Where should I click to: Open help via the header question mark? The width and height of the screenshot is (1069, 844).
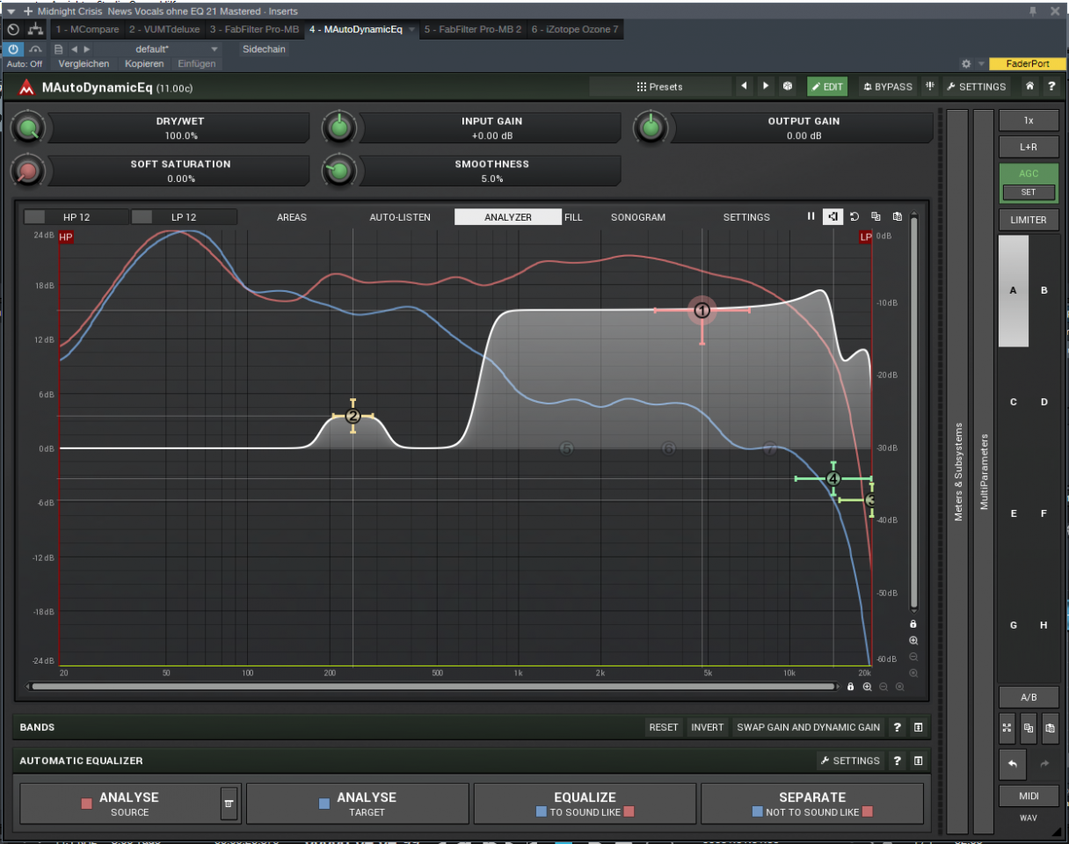click(x=1051, y=86)
